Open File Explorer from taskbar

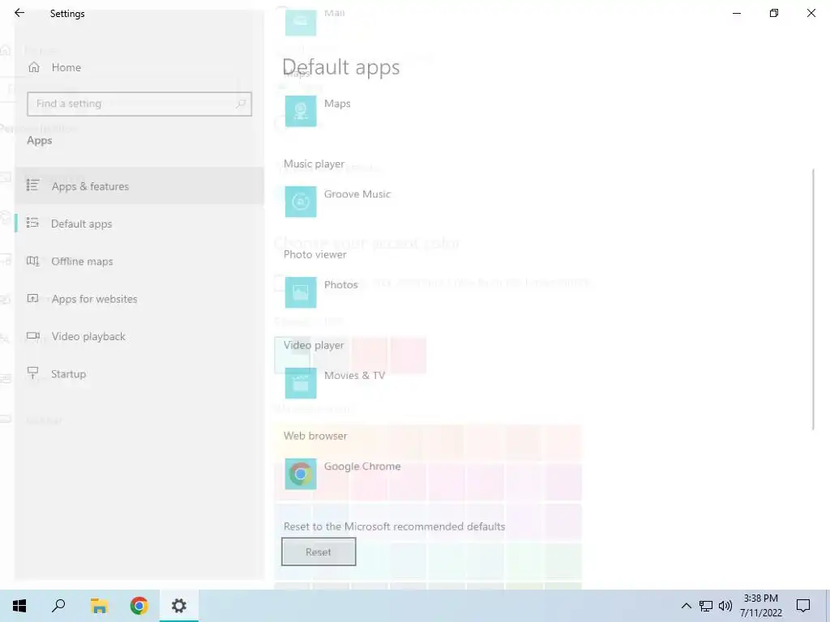click(99, 606)
